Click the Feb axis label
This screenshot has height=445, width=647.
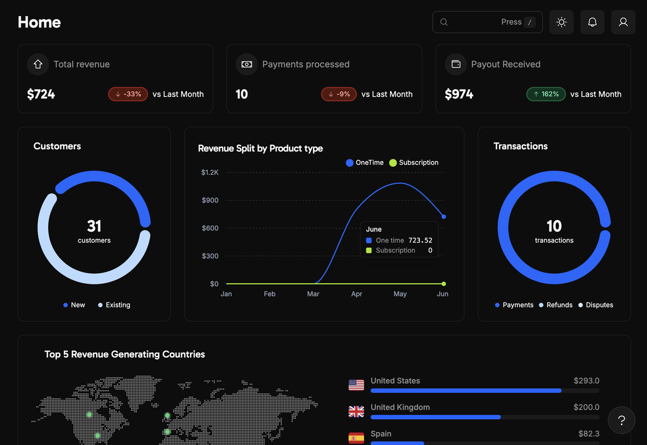pos(270,294)
